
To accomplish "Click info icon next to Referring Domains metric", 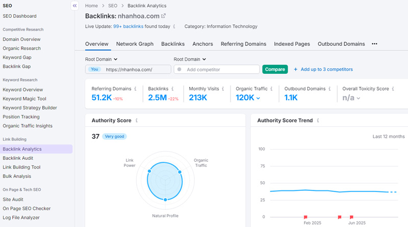I will pyautogui.click(x=136, y=89).
